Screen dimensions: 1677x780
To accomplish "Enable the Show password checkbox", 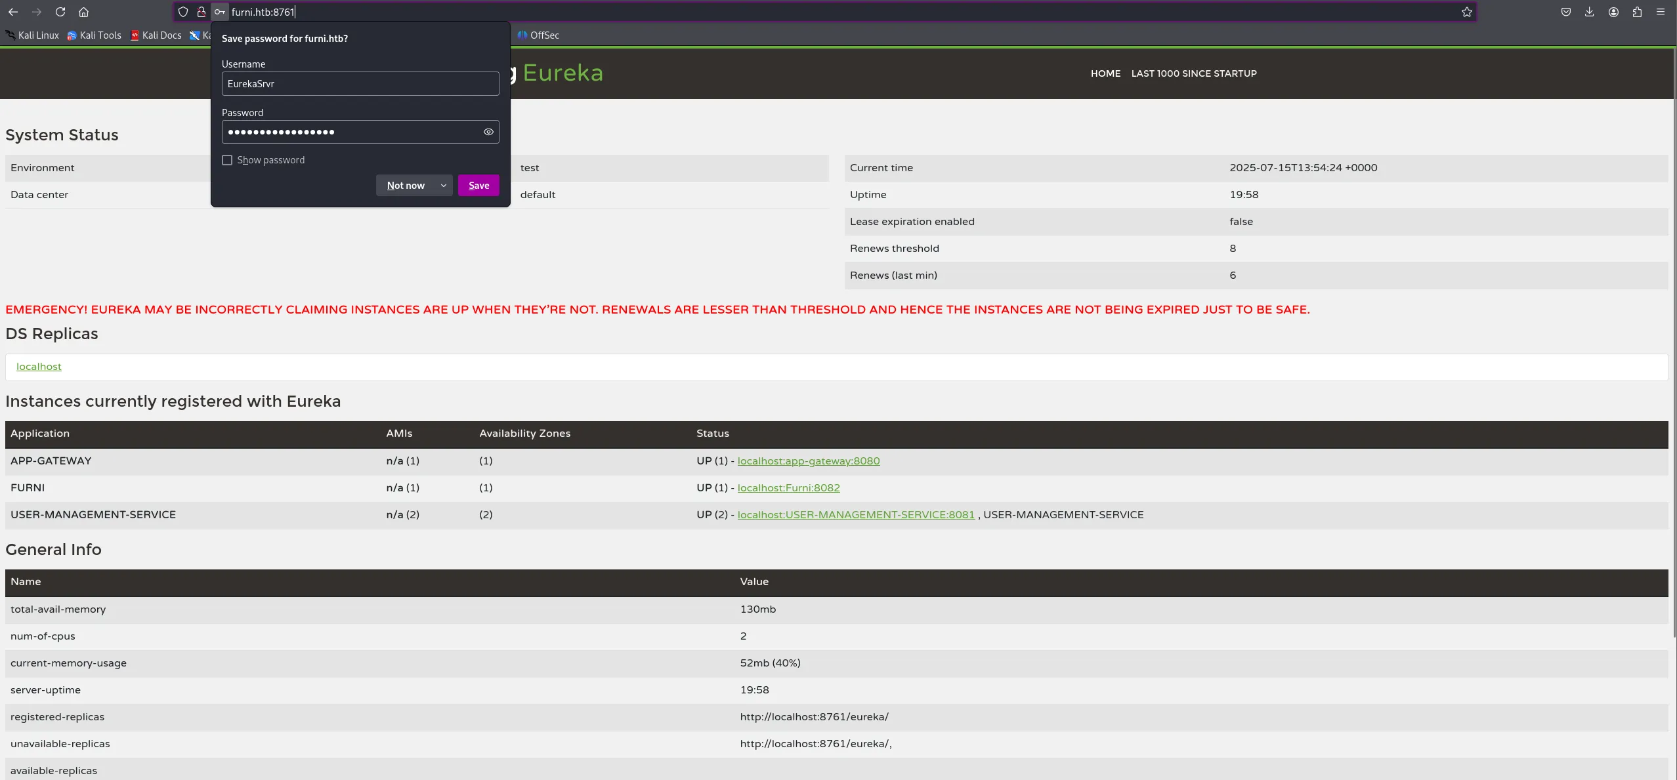I will click(227, 160).
